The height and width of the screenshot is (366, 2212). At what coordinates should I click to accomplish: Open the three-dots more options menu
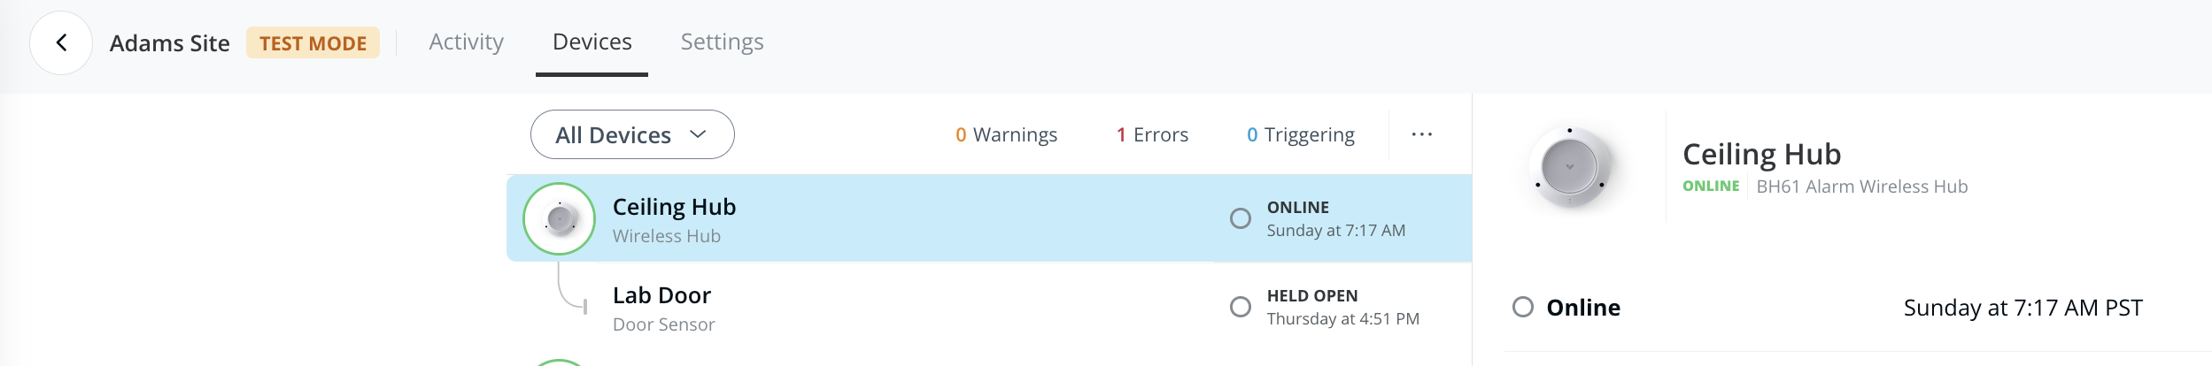pos(1421,134)
